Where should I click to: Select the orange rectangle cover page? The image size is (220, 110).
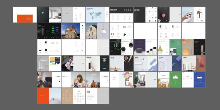point(25,15)
